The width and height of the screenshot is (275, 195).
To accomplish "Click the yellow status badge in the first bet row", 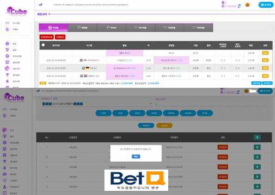I will pyautogui.click(x=265, y=53).
